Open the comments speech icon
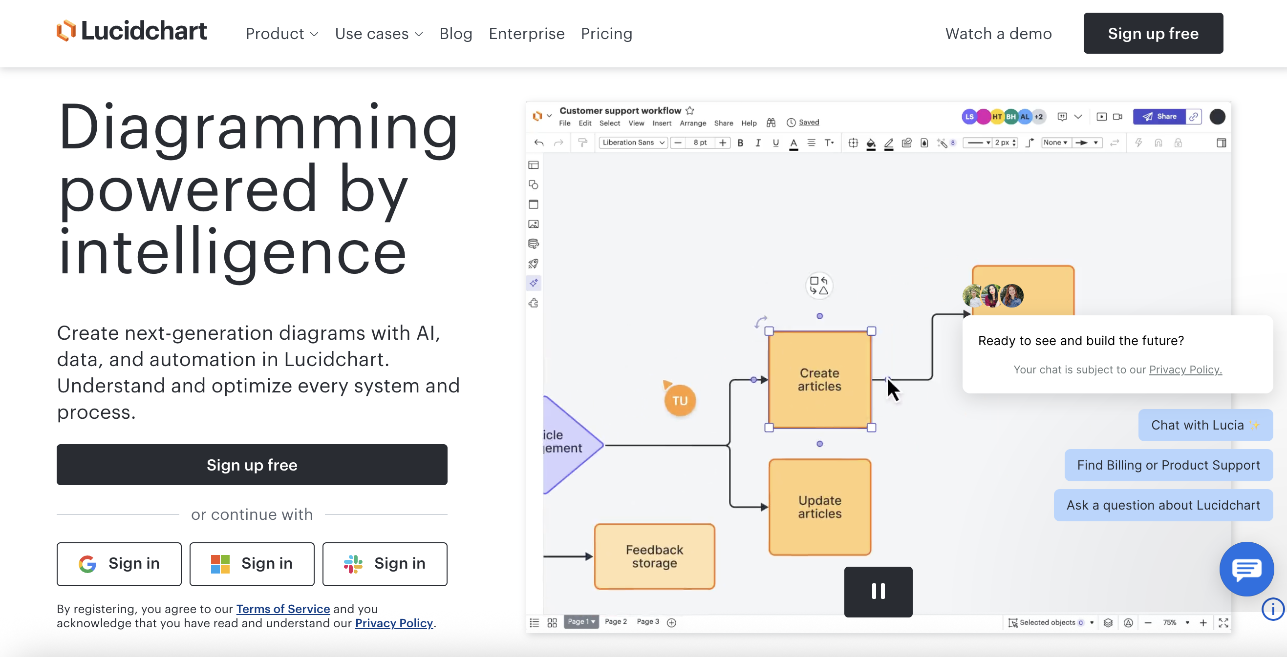This screenshot has height=657, width=1287. (1062, 116)
